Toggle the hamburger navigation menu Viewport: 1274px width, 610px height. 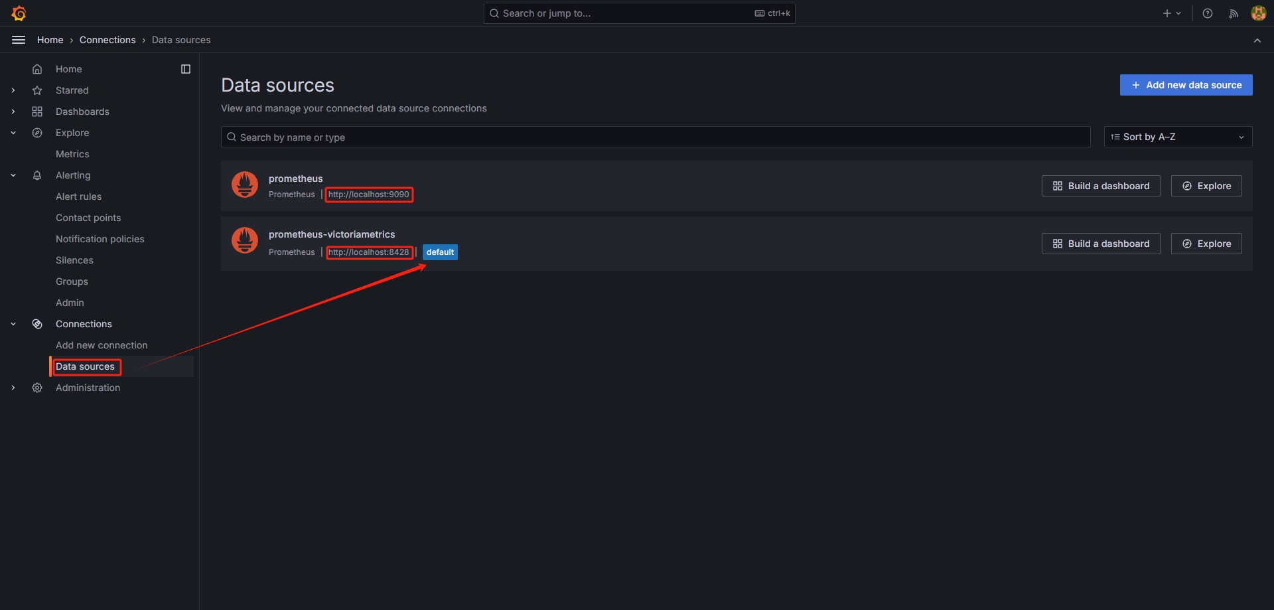coord(19,40)
